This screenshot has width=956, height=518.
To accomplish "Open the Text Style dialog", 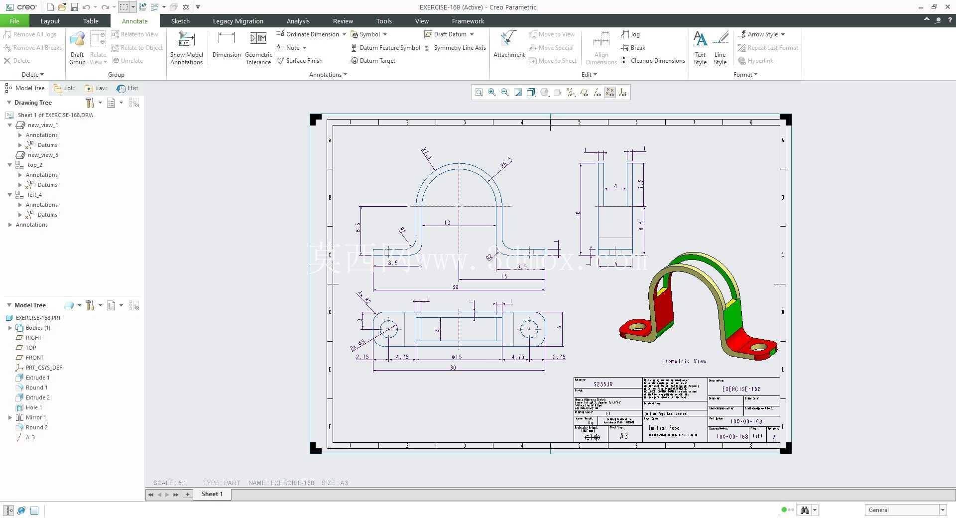I will pos(700,48).
